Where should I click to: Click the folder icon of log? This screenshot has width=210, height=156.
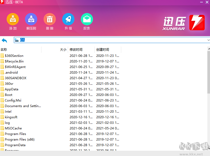pyautogui.click(x=2, y=123)
